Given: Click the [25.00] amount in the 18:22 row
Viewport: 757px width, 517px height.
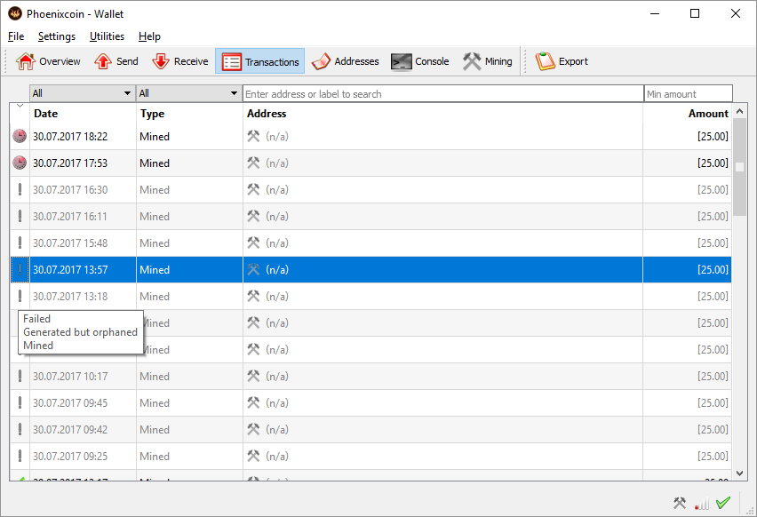Looking at the screenshot, I should click(x=713, y=137).
